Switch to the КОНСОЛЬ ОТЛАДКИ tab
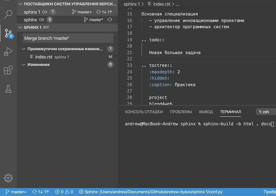The height and width of the screenshot is (196, 276). (x=144, y=112)
